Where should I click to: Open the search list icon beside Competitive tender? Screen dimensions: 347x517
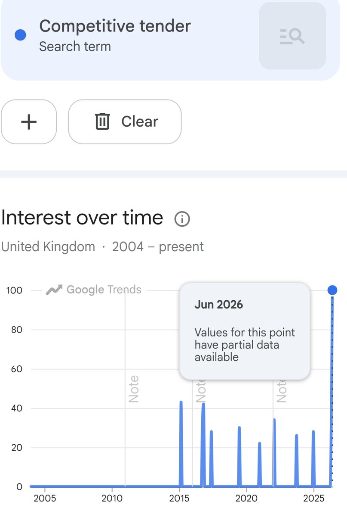click(x=292, y=36)
